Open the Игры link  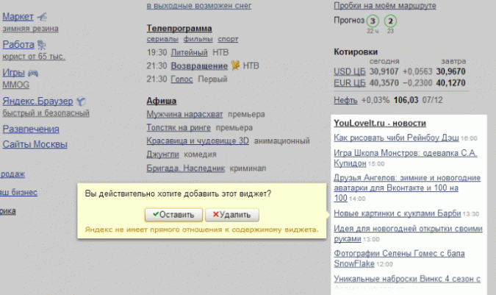pyautogui.click(x=14, y=73)
